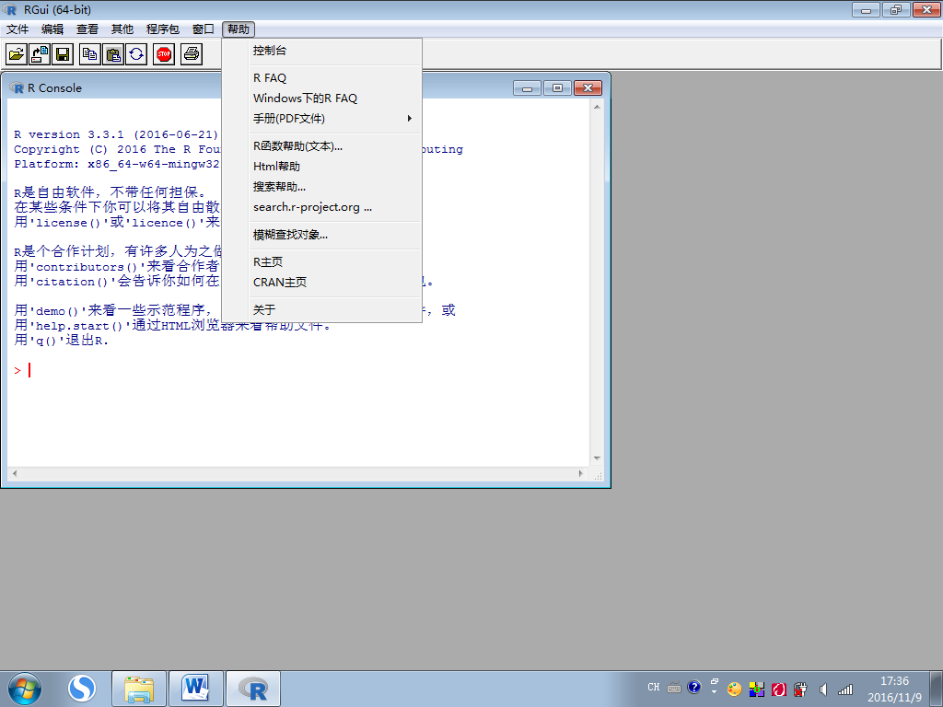Minimize the R Console child window

tap(527, 88)
